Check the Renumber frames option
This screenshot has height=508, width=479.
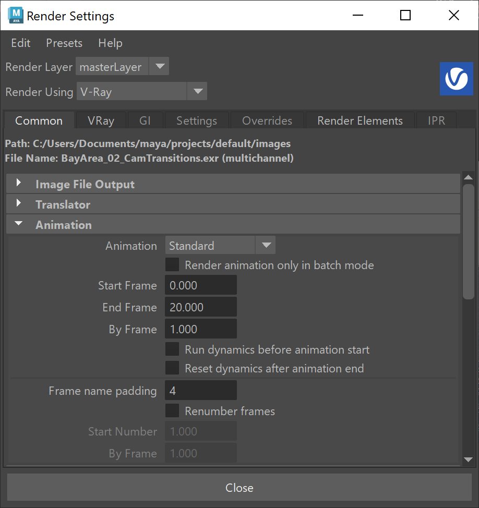(172, 410)
